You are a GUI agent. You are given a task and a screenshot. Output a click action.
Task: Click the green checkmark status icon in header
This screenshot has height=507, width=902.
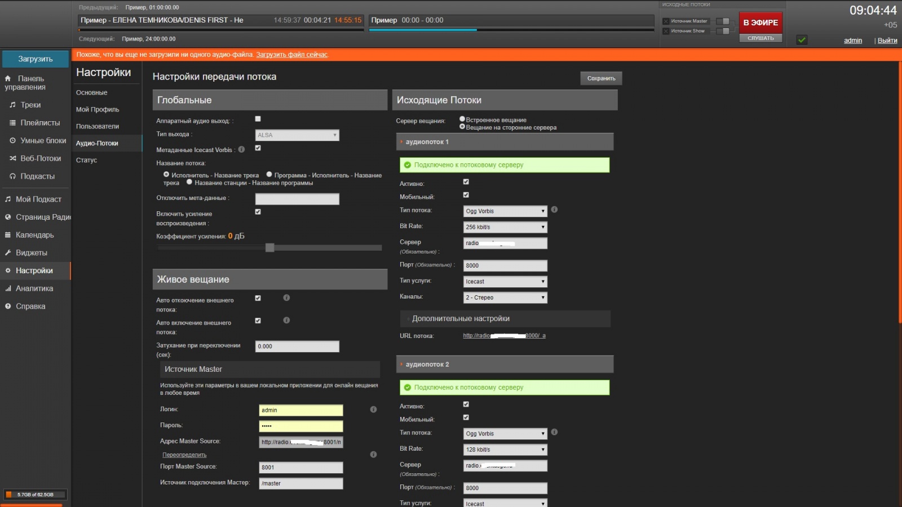(x=802, y=40)
